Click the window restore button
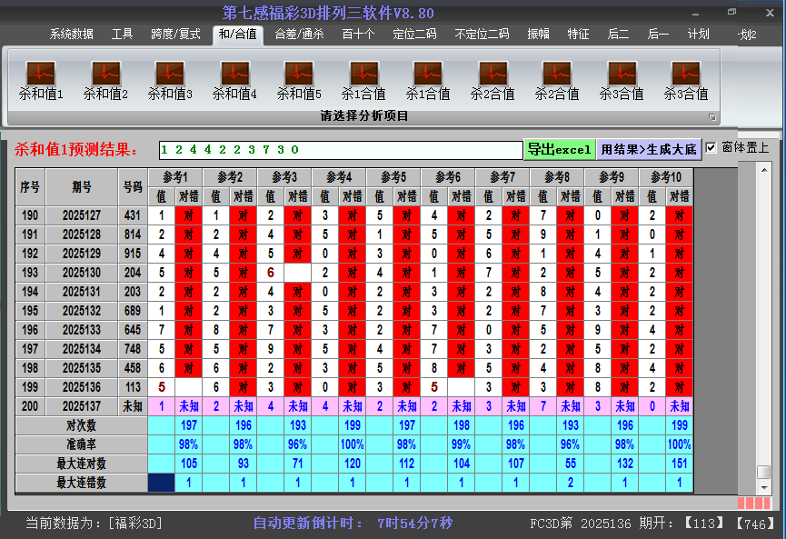Screen dimensions: 786x539 731,12
